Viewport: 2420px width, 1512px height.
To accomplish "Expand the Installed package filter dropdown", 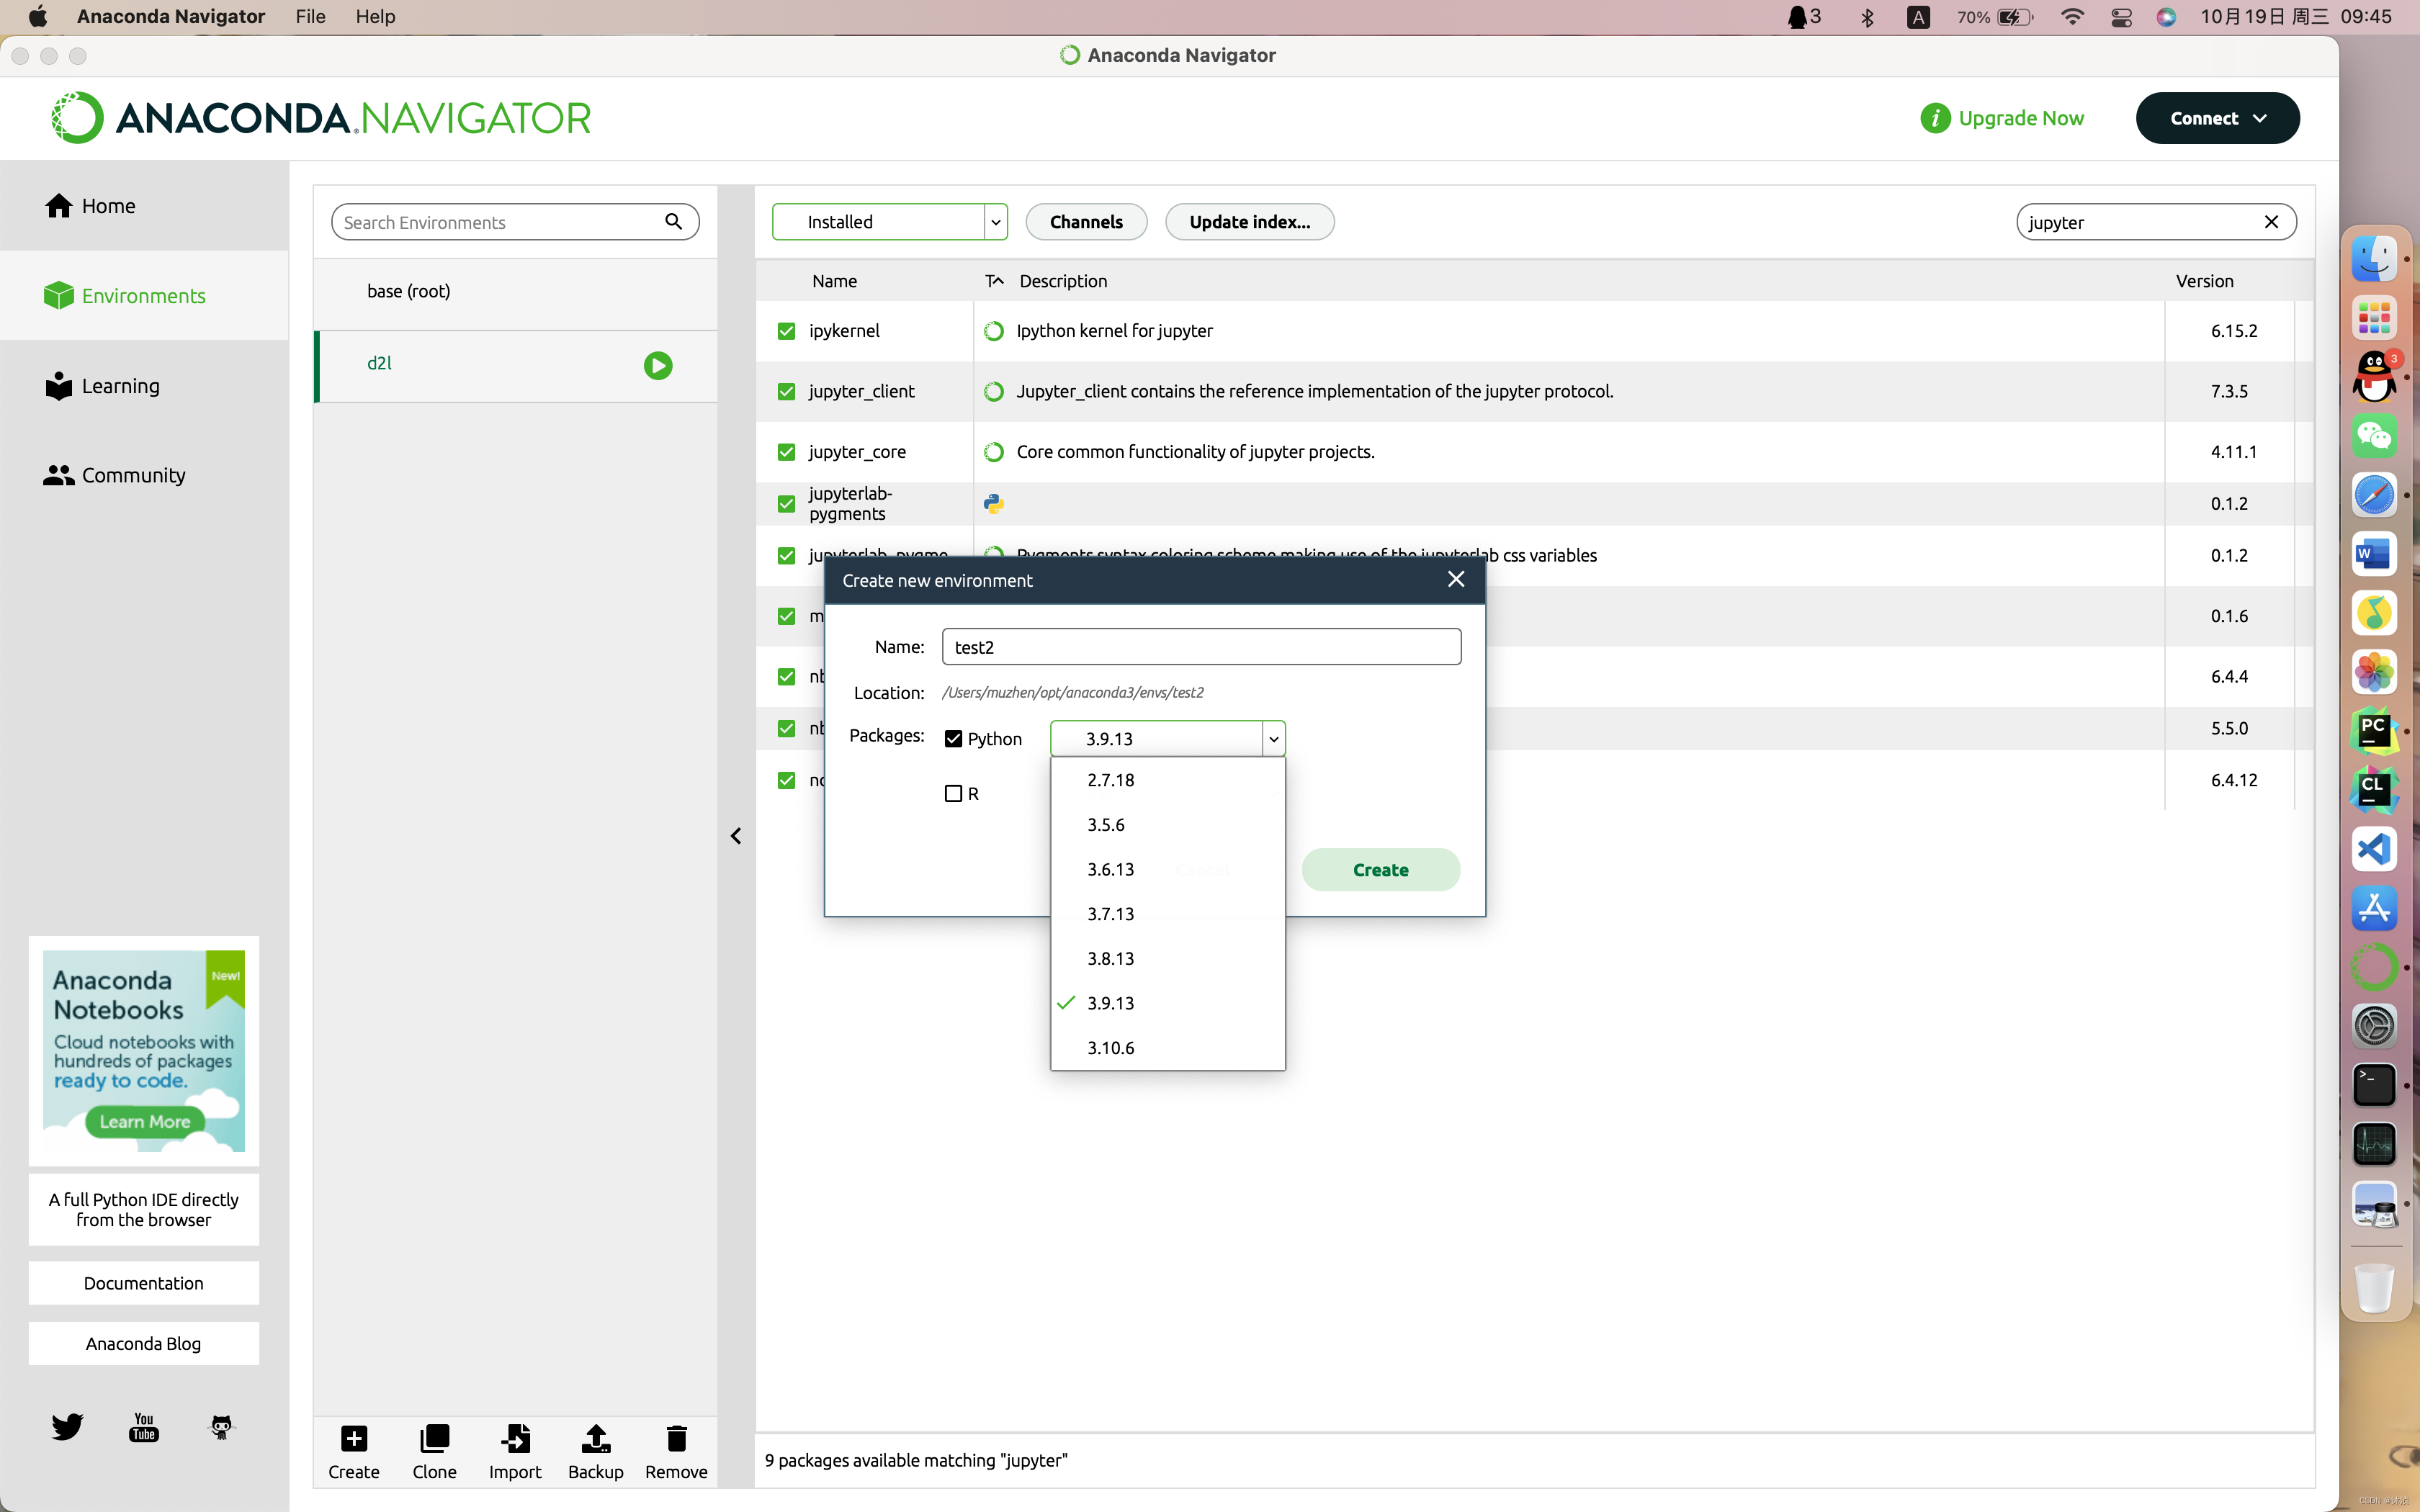I will click(995, 222).
